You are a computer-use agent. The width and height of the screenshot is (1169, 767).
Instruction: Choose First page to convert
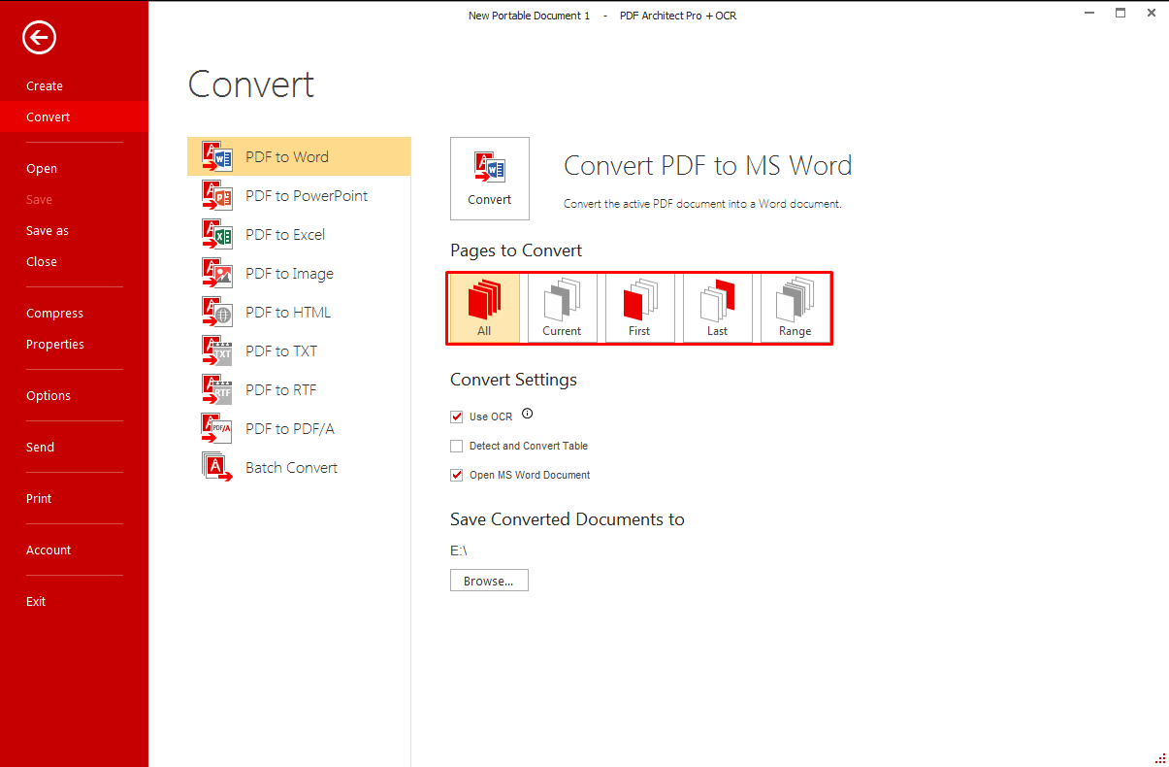(639, 308)
